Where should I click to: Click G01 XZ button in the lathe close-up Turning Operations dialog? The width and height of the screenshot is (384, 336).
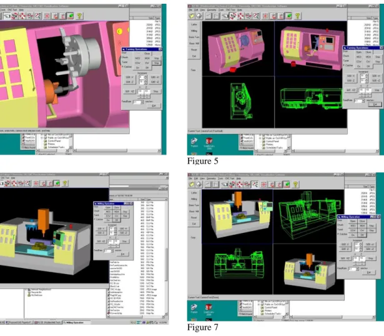coord(129,91)
